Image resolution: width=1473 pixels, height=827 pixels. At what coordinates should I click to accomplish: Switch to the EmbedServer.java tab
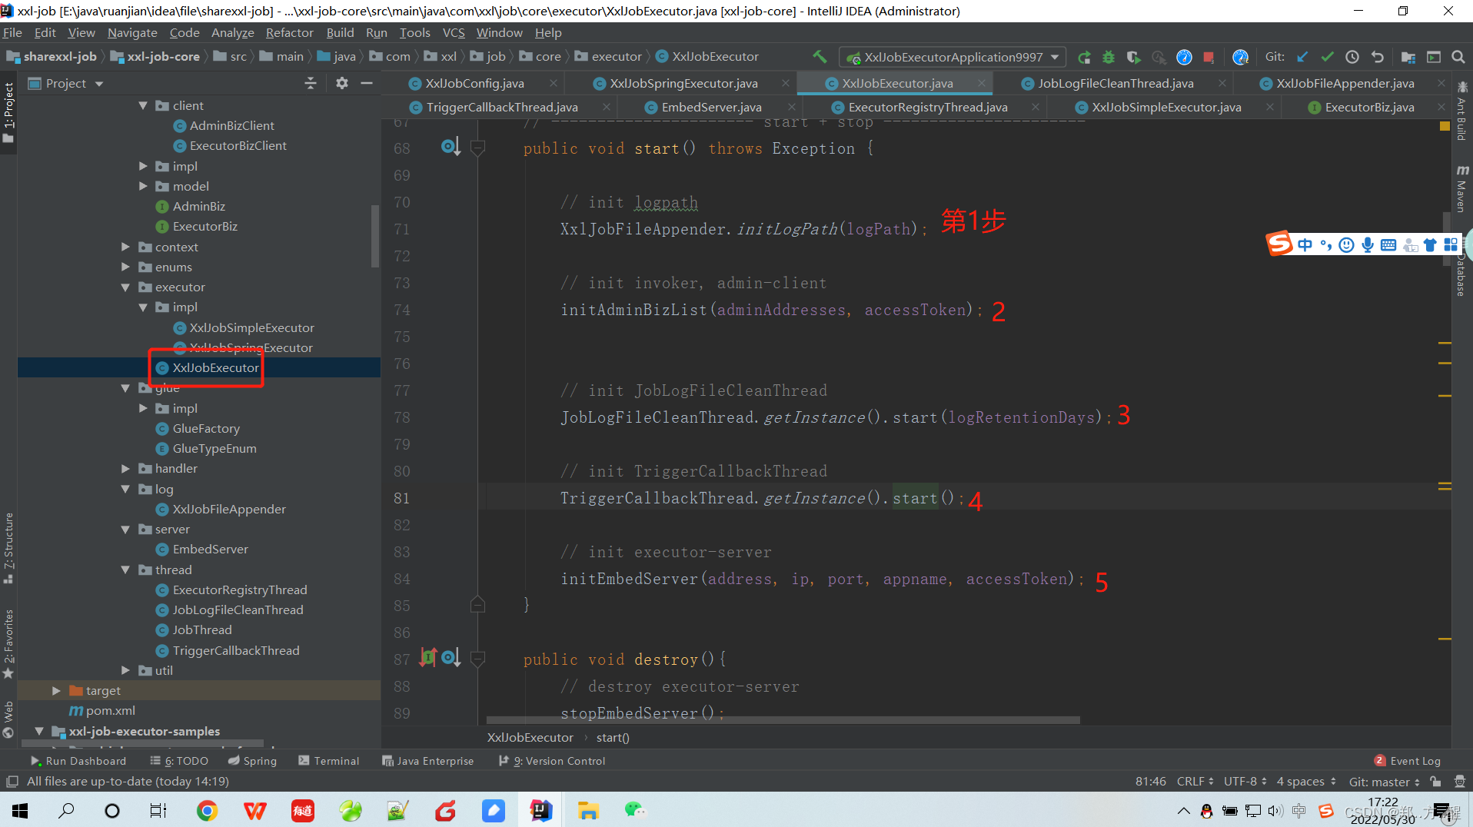pos(711,107)
